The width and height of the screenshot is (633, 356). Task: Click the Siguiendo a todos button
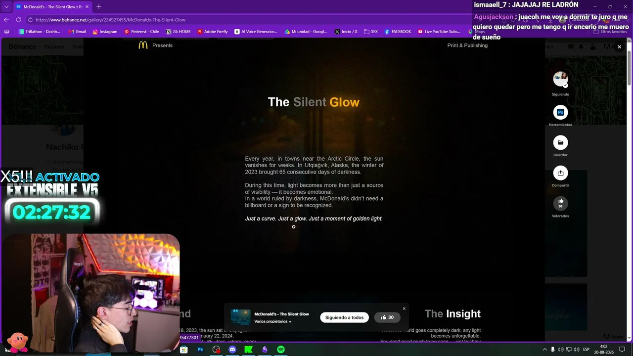tap(344, 317)
